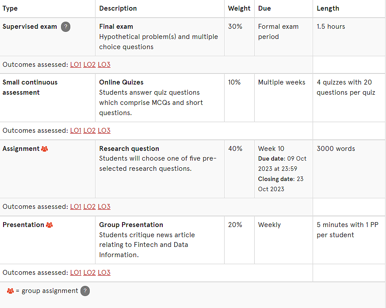Follow LO1 link under Online Quizes outcomes
386x308 pixels.
point(76,131)
